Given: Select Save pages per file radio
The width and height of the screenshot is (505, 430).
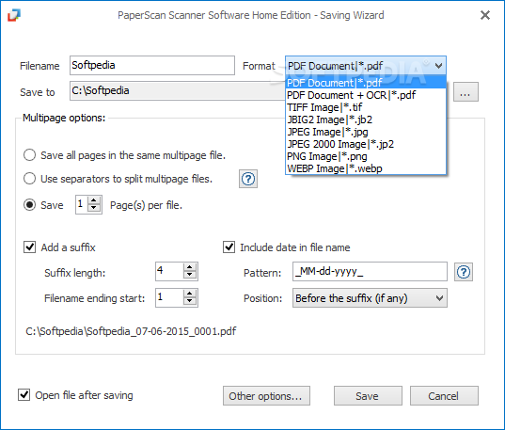Looking at the screenshot, I should click(x=30, y=205).
